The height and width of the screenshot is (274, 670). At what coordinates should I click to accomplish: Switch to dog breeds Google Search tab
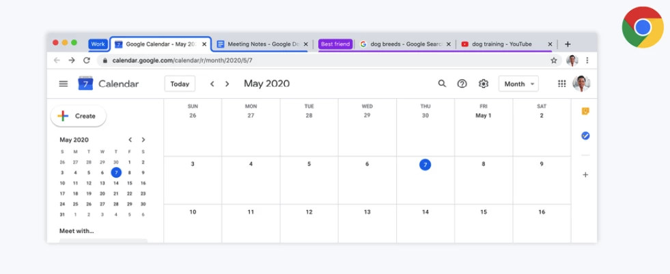coord(404,44)
